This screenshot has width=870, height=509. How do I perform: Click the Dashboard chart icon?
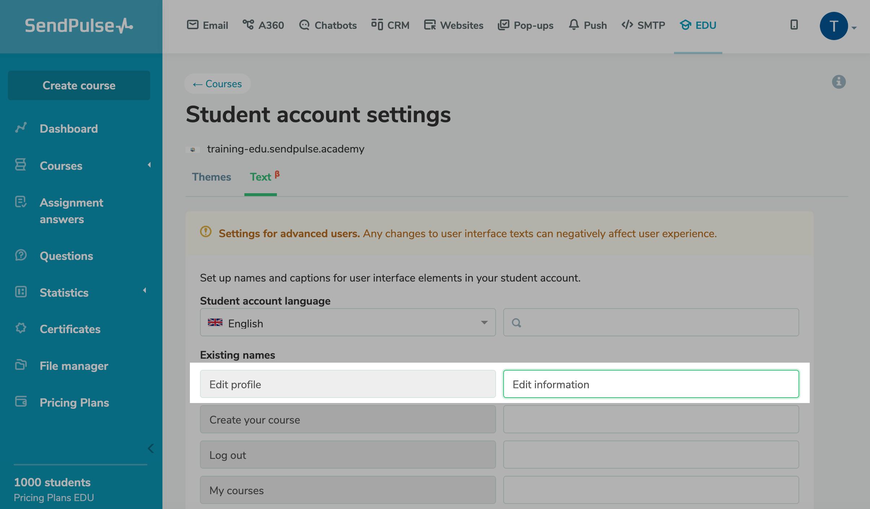[x=21, y=128]
